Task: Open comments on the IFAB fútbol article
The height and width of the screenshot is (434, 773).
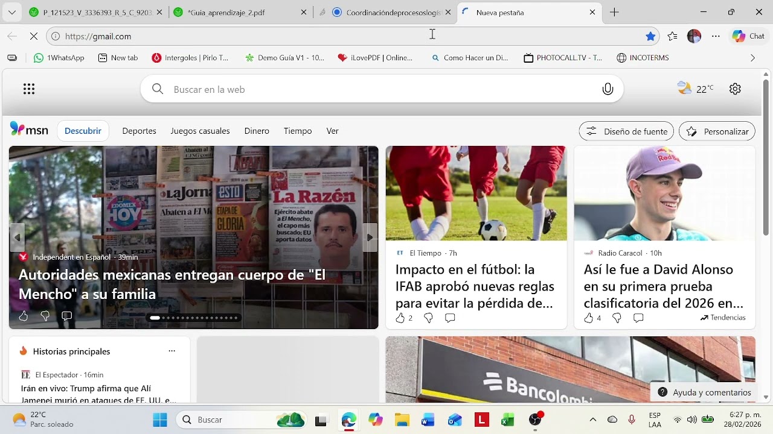Action: [449, 318]
